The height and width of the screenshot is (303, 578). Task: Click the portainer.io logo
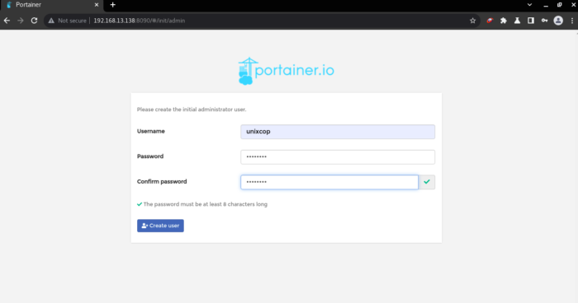coord(286,71)
